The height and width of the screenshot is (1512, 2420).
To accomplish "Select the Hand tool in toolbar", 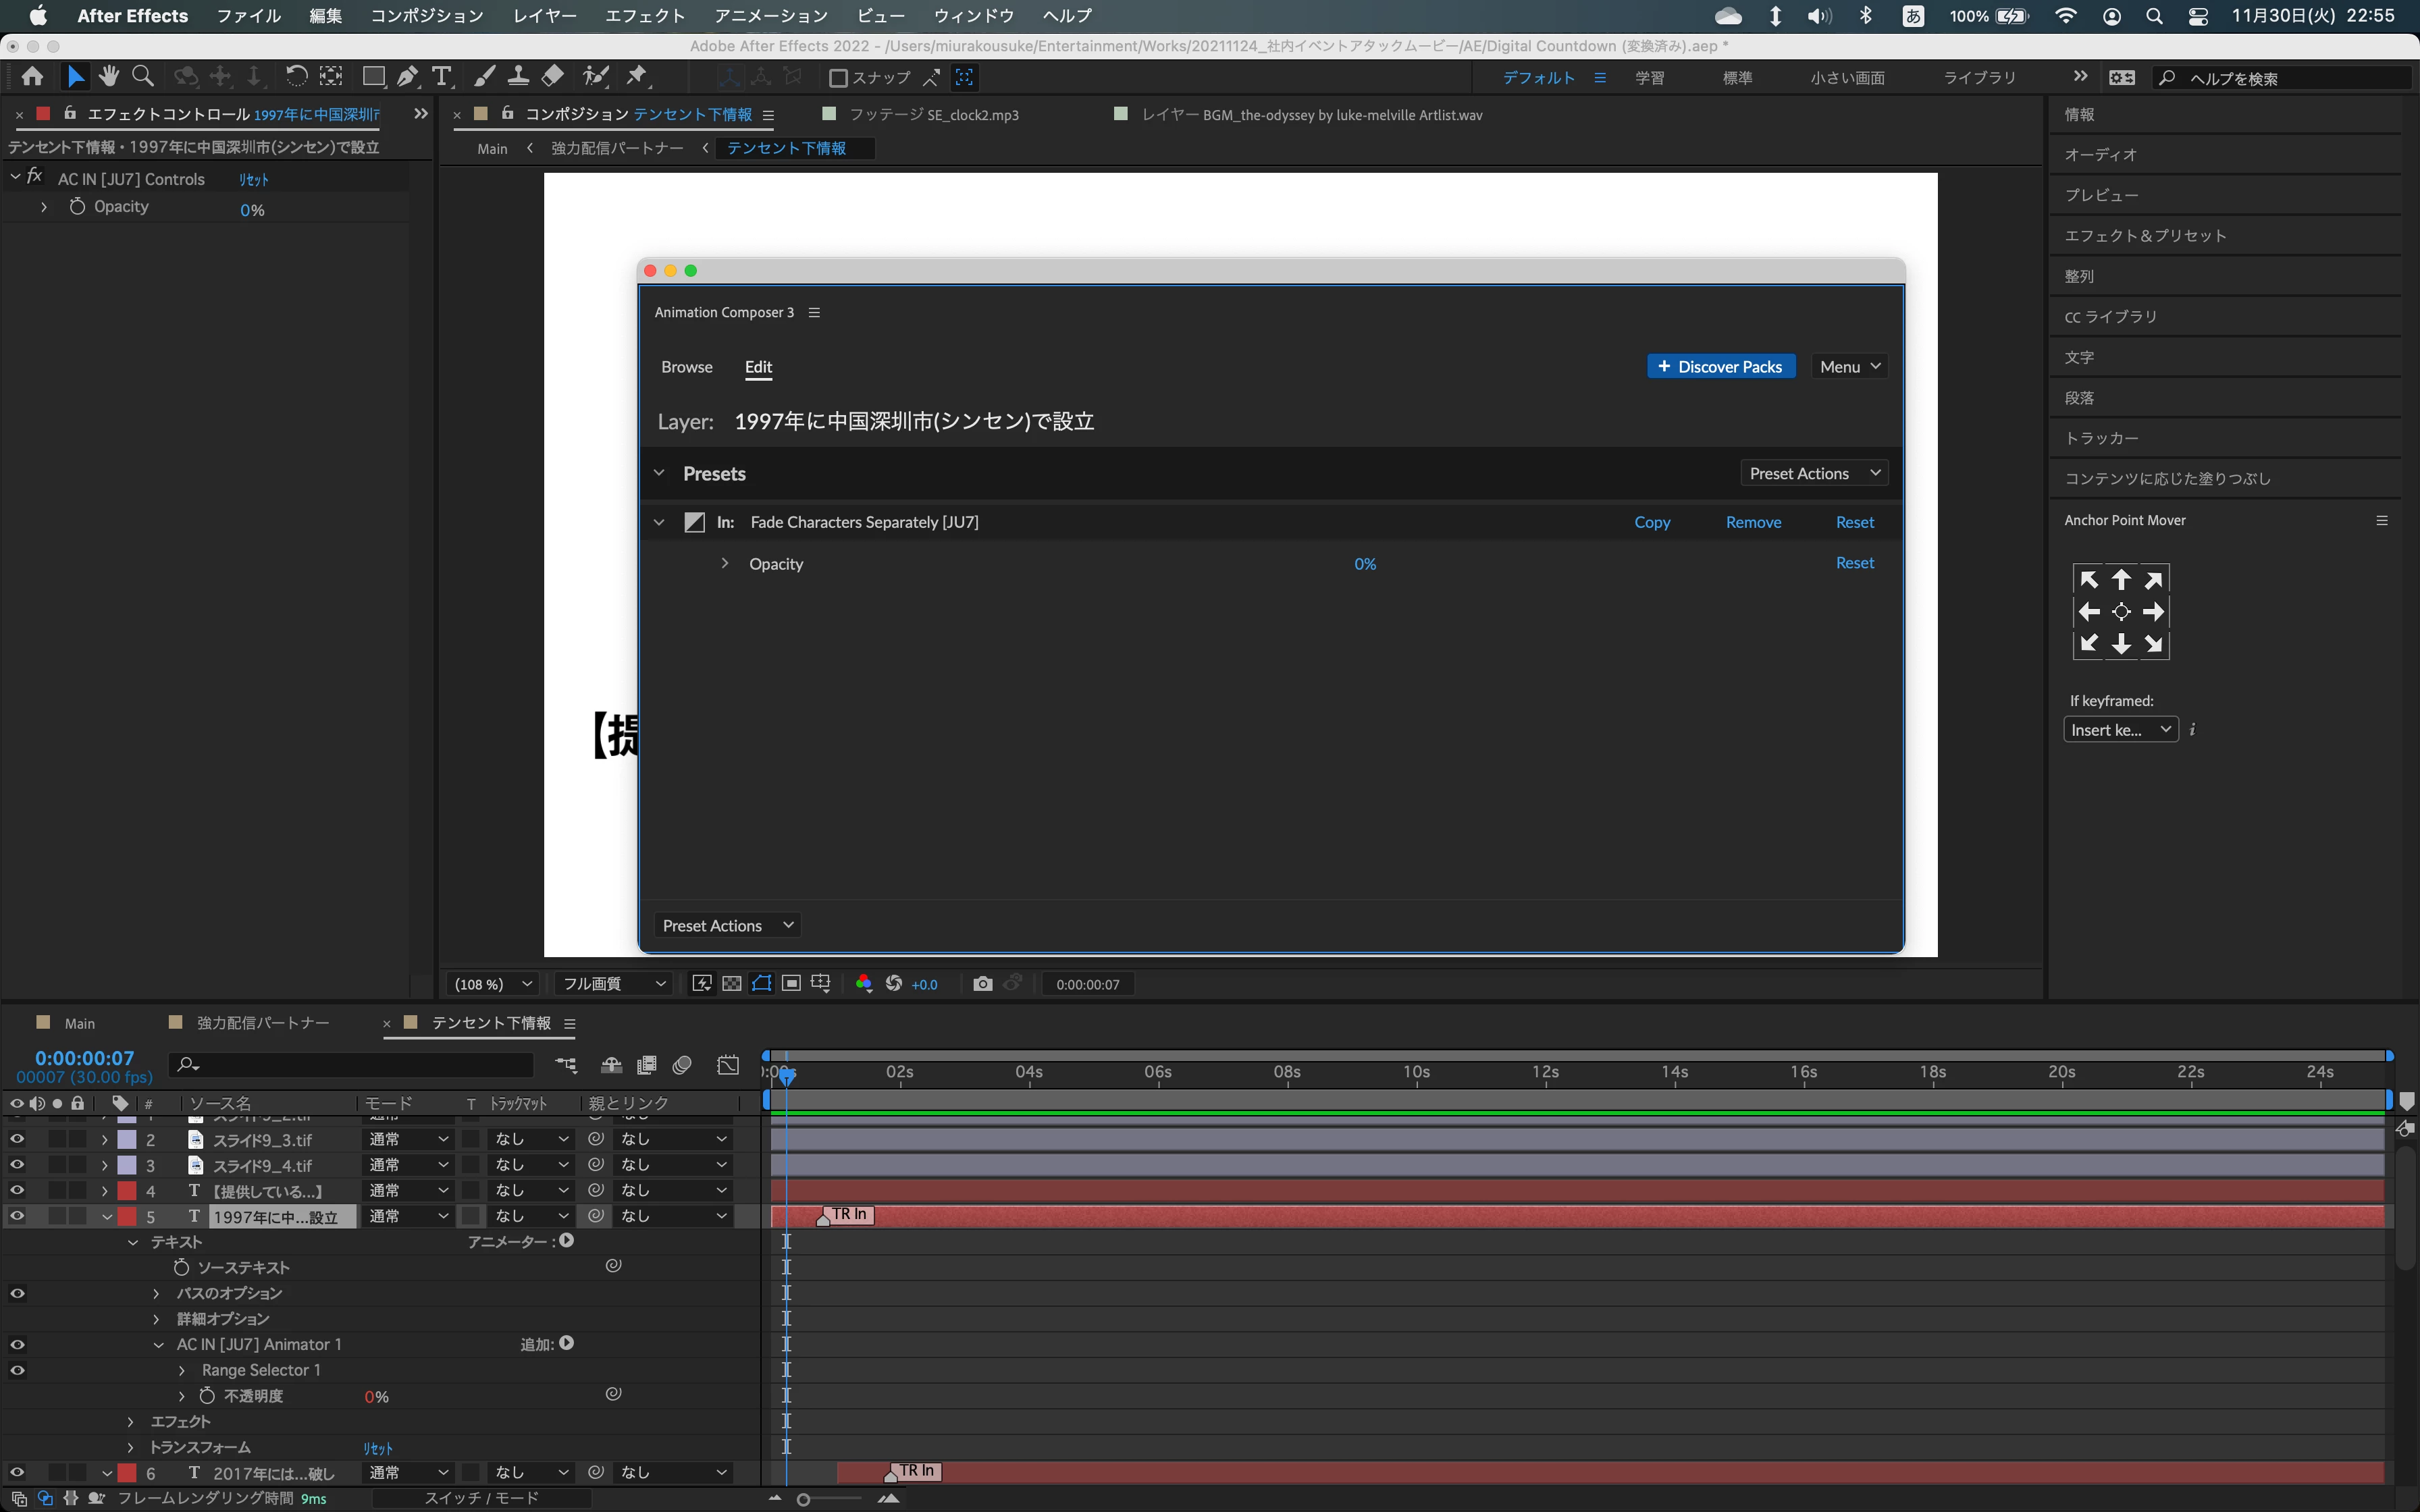I will click(x=109, y=76).
